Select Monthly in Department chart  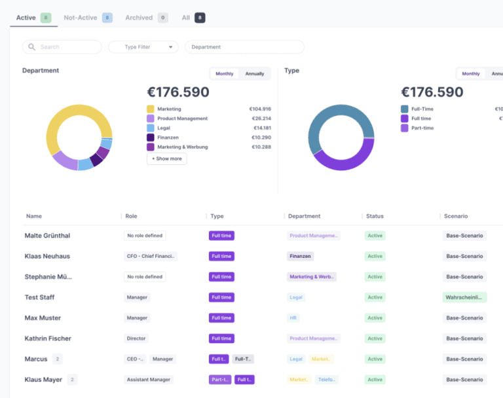[224, 73]
